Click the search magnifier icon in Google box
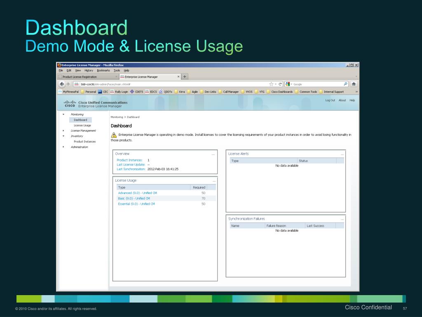Image resolution: width=422 pixels, height=317 pixels. (346, 84)
